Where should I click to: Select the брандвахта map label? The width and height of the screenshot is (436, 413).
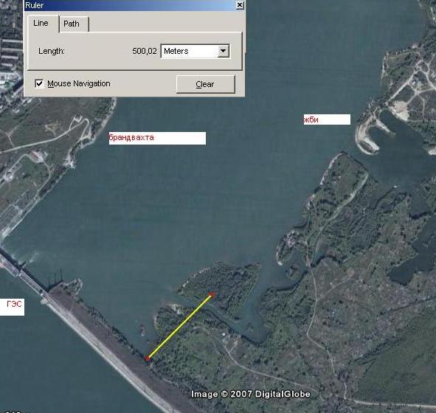pos(157,138)
